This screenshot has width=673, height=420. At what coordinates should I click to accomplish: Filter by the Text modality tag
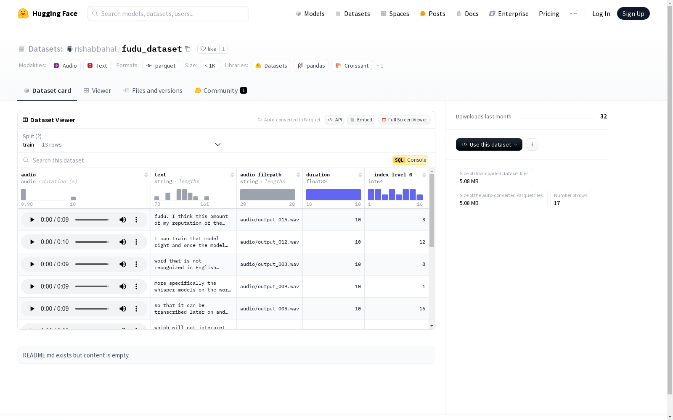click(97, 66)
